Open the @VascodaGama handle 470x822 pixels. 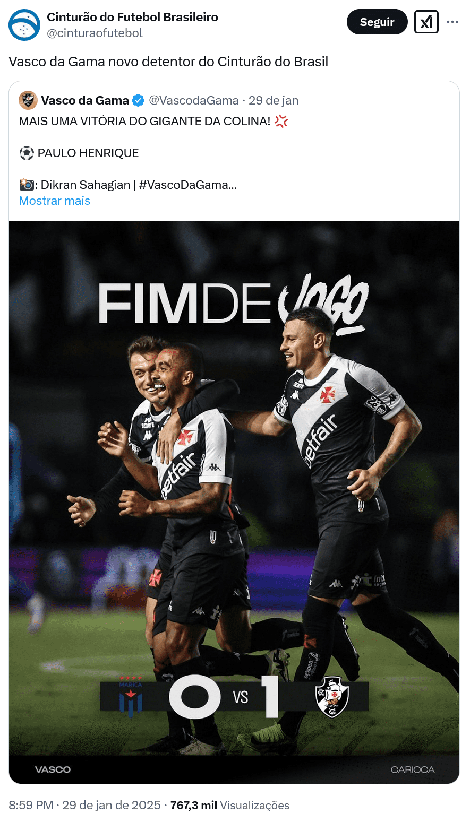pyautogui.click(x=194, y=100)
